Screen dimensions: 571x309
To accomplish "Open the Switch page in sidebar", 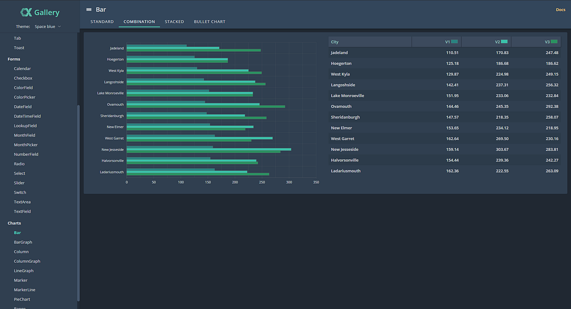I will (x=20, y=192).
